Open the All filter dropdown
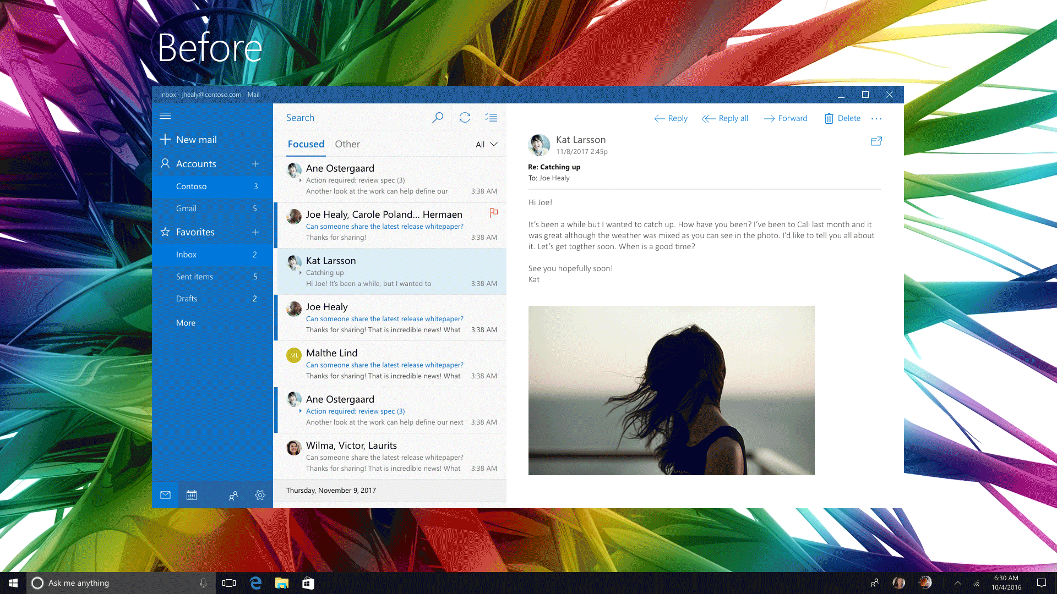The width and height of the screenshot is (1057, 594). coord(486,145)
